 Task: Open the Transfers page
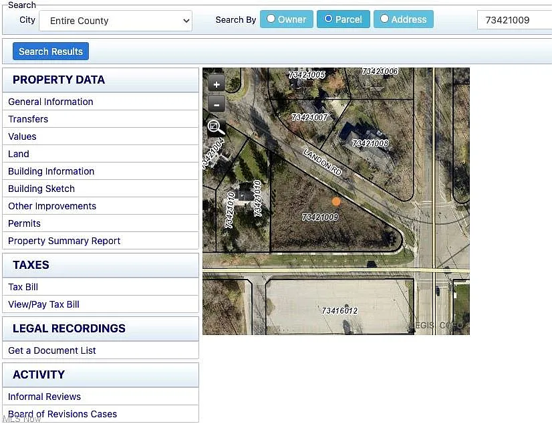tap(28, 119)
